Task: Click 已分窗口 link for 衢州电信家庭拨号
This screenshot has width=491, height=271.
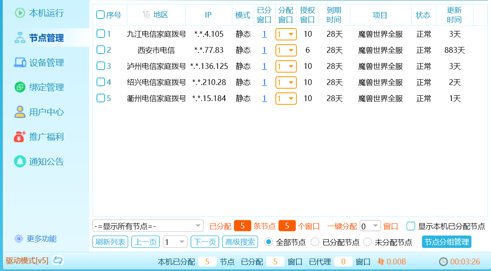Action: [264, 99]
